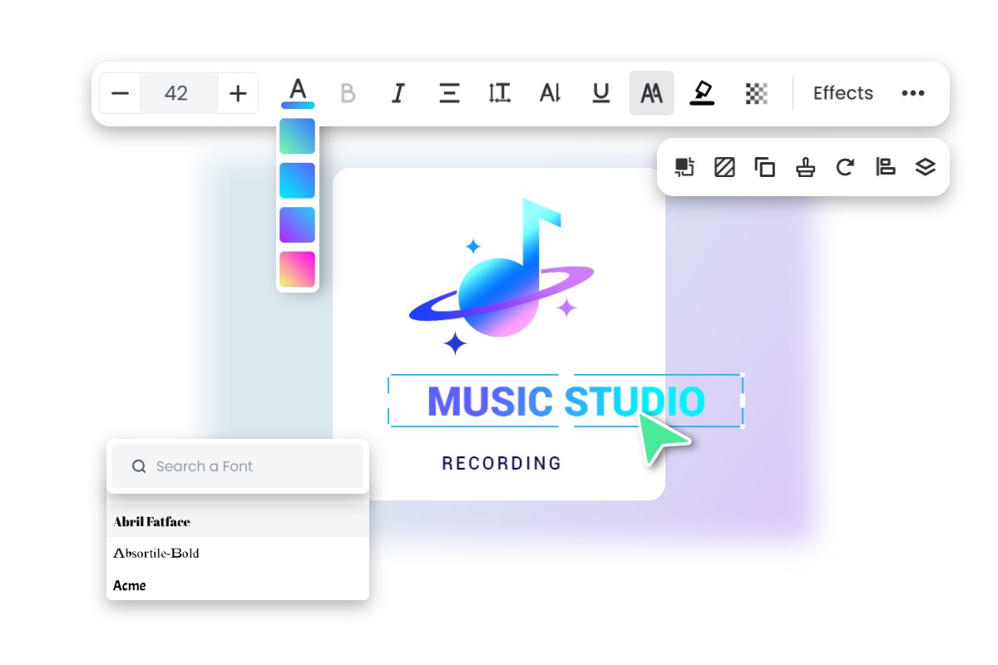Screen dimensions: 998x665
Task: Select the copy style paintbrush icon
Action: click(x=805, y=166)
